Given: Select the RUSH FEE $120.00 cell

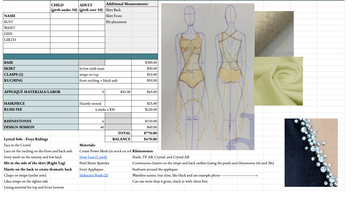Looking at the screenshot, I should (x=145, y=109).
